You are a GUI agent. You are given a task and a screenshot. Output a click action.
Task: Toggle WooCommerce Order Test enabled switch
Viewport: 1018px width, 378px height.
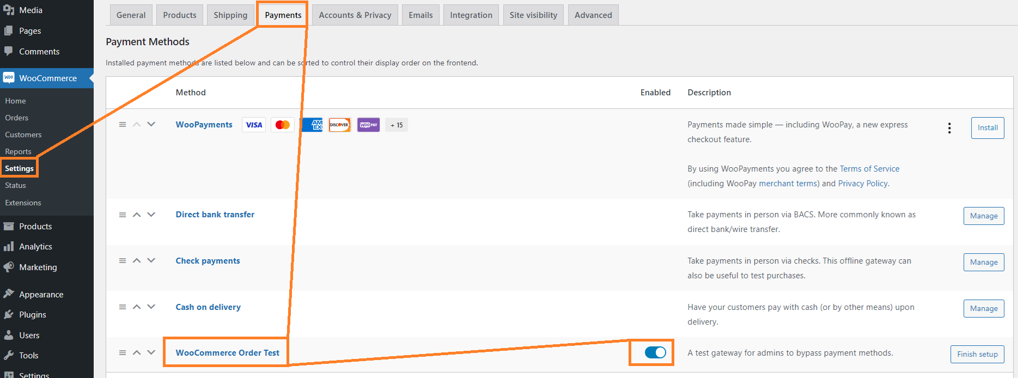[x=655, y=352]
